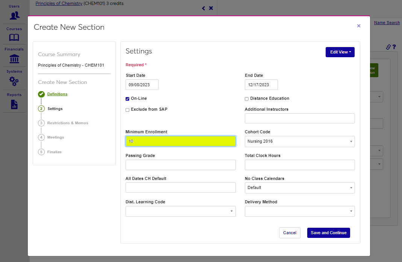Open the Reports document icon

14,104
